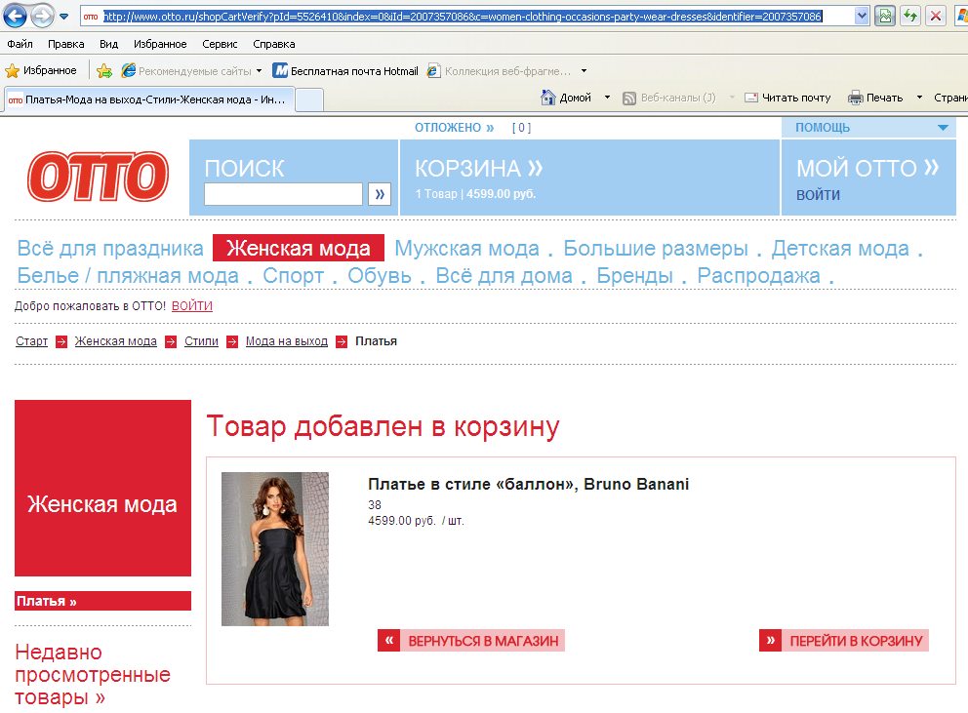The height and width of the screenshot is (713, 968).
Task: Open Всё для дома category
Action: coord(504,276)
